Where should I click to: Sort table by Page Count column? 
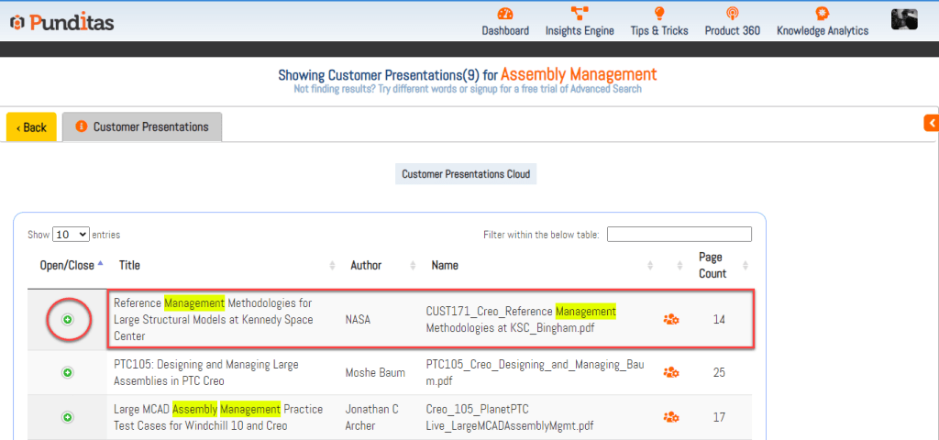tap(711, 265)
